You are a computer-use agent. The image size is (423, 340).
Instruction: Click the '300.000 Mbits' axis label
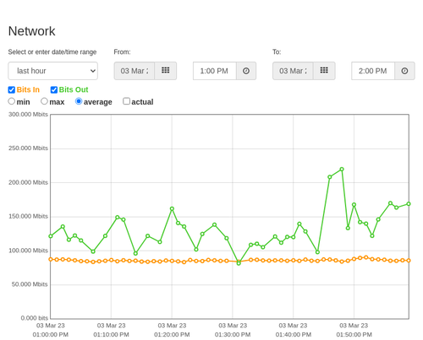click(28, 115)
